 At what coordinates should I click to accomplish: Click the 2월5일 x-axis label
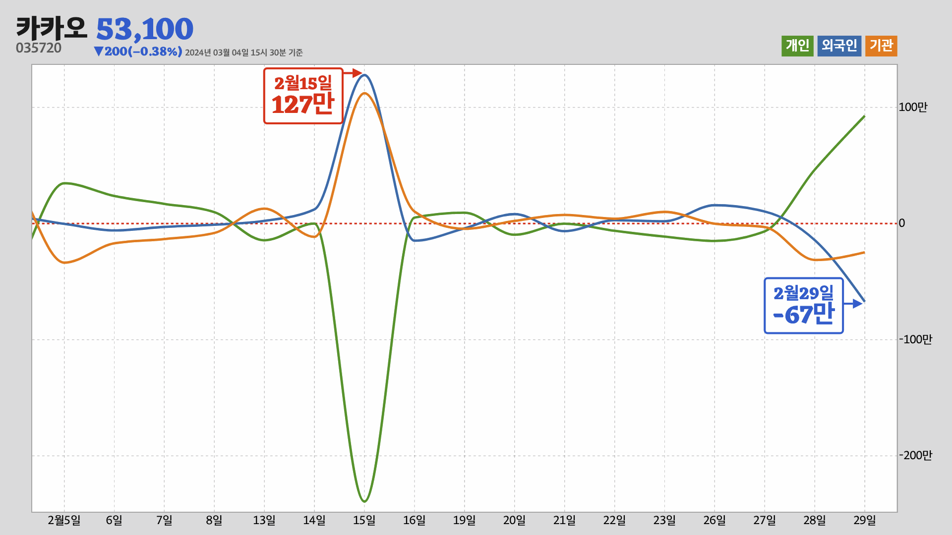[x=64, y=521]
